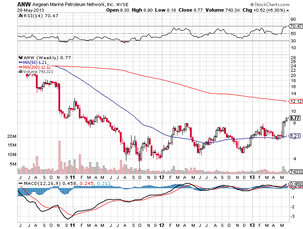Click the volume bars legend icon

[20, 72]
